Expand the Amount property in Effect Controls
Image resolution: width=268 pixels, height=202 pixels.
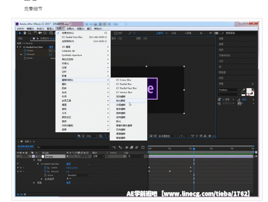click(21, 55)
